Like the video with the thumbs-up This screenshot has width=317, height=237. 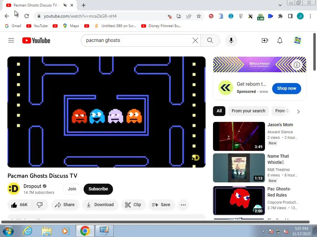(x=20, y=205)
